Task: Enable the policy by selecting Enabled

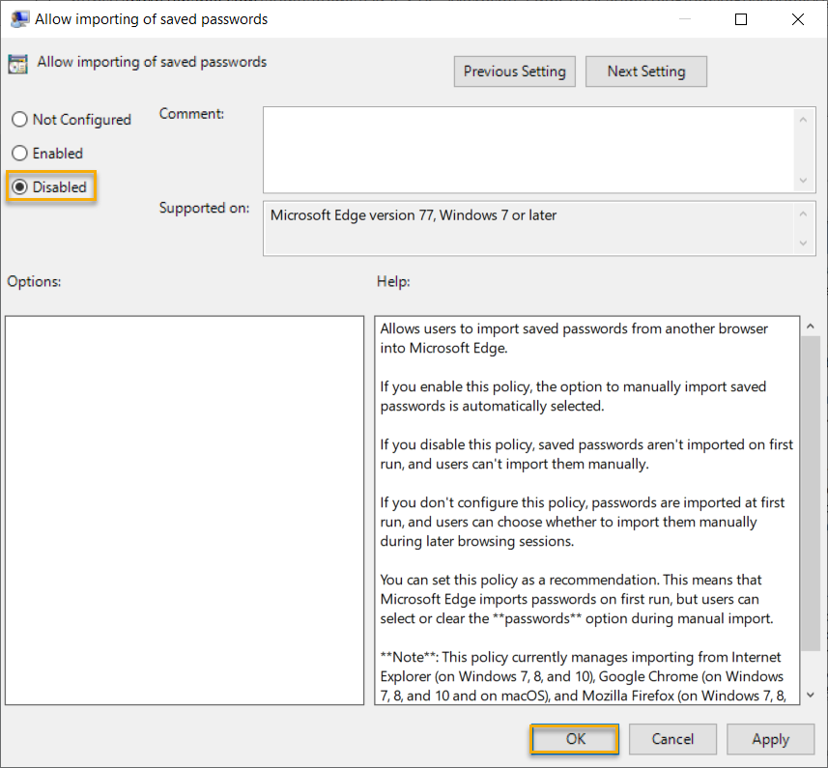Action: point(18,153)
